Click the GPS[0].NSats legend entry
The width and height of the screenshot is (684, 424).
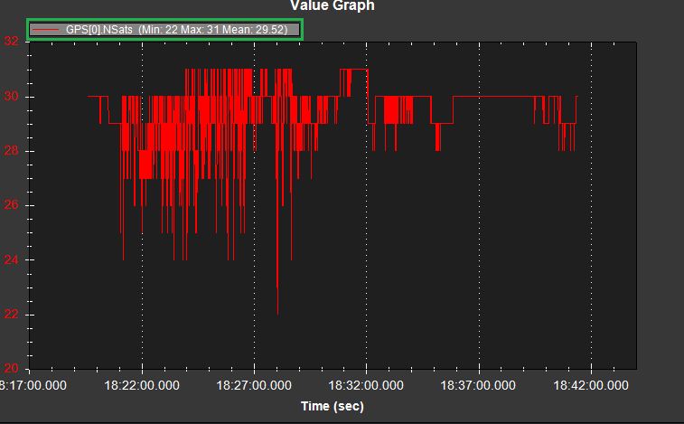(164, 30)
